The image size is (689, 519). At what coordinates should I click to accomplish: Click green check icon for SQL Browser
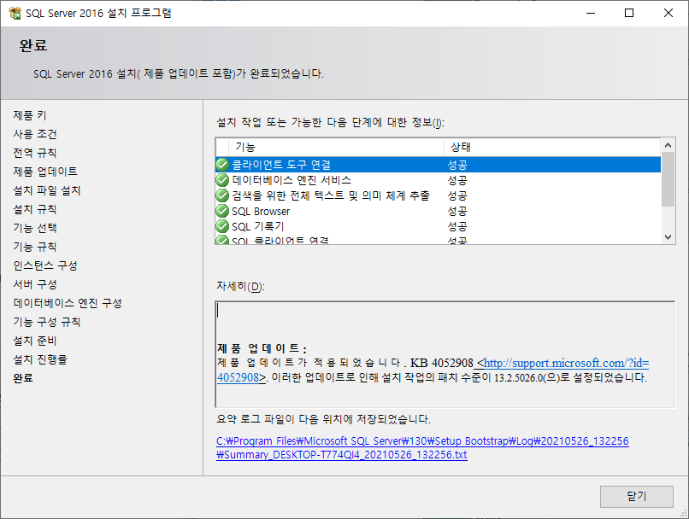(222, 211)
